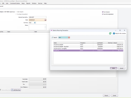
Task: Open Help for this window
Action: [x=120, y=33]
